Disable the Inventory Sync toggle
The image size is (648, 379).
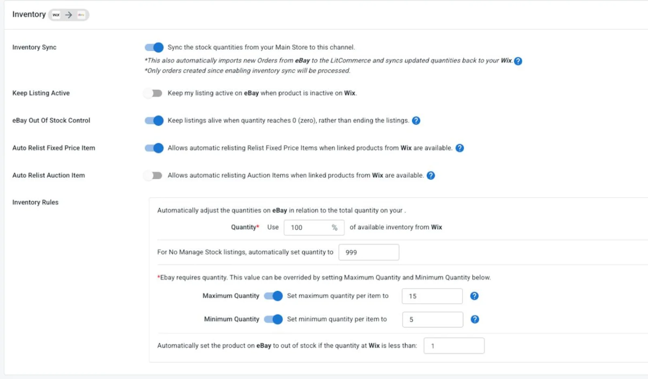click(153, 47)
